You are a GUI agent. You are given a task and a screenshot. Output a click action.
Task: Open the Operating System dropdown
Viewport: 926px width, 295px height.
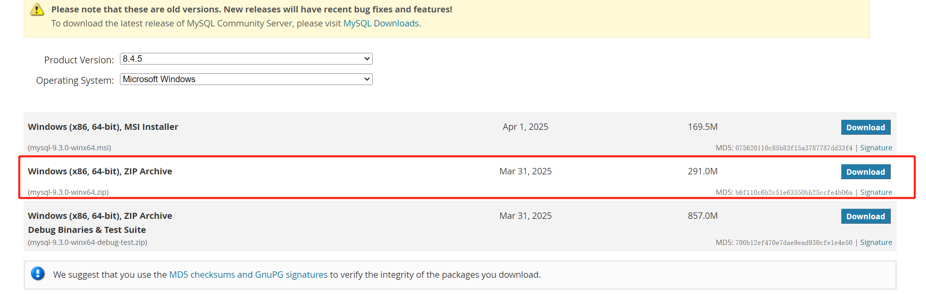tap(246, 79)
